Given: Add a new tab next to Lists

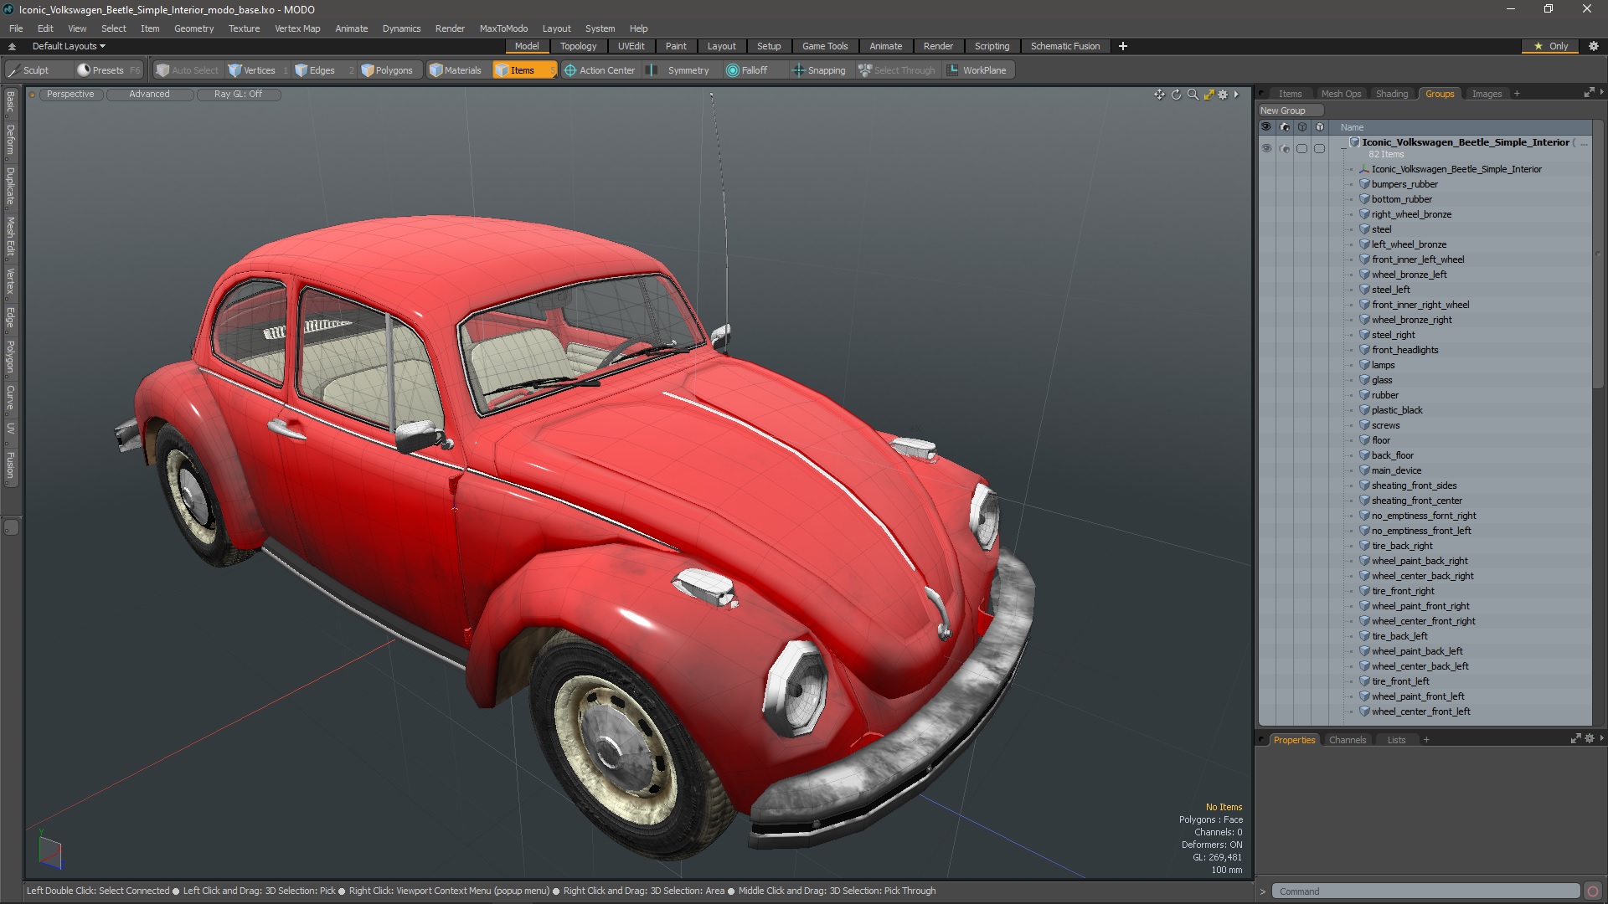Looking at the screenshot, I should point(1426,740).
